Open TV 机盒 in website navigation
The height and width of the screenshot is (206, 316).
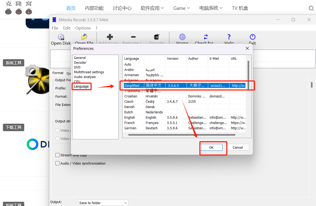(x=240, y=8)
